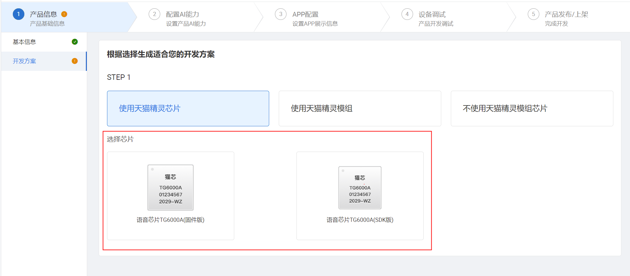Jump to step 4 设备调试
This screenshot has width=630, height=276.
(432, 14)
